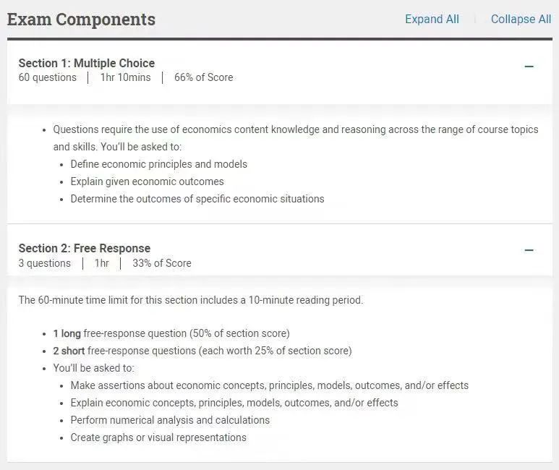Screen dimensions: 559x470
Task: Click the '1 long' free-response bullet
Action: tap(171, 333)
